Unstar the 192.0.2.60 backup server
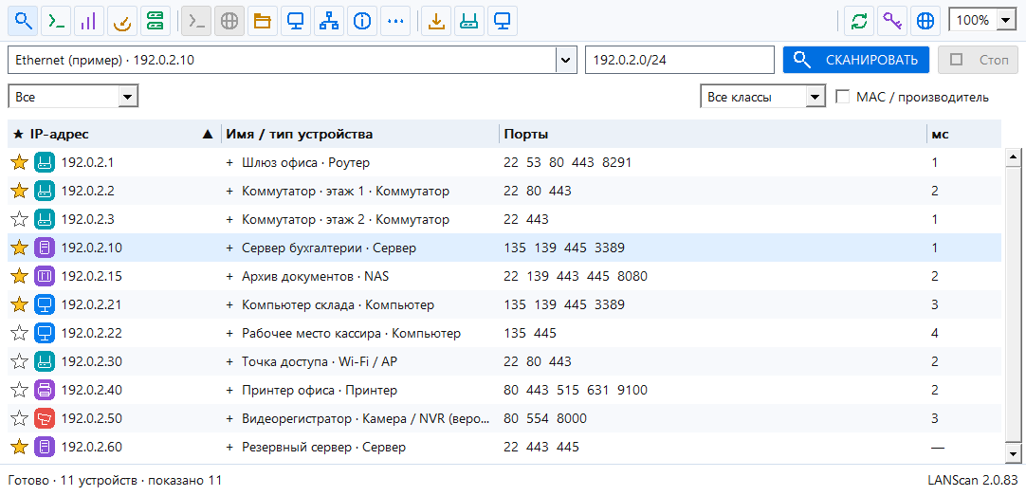 coord(20,448)
